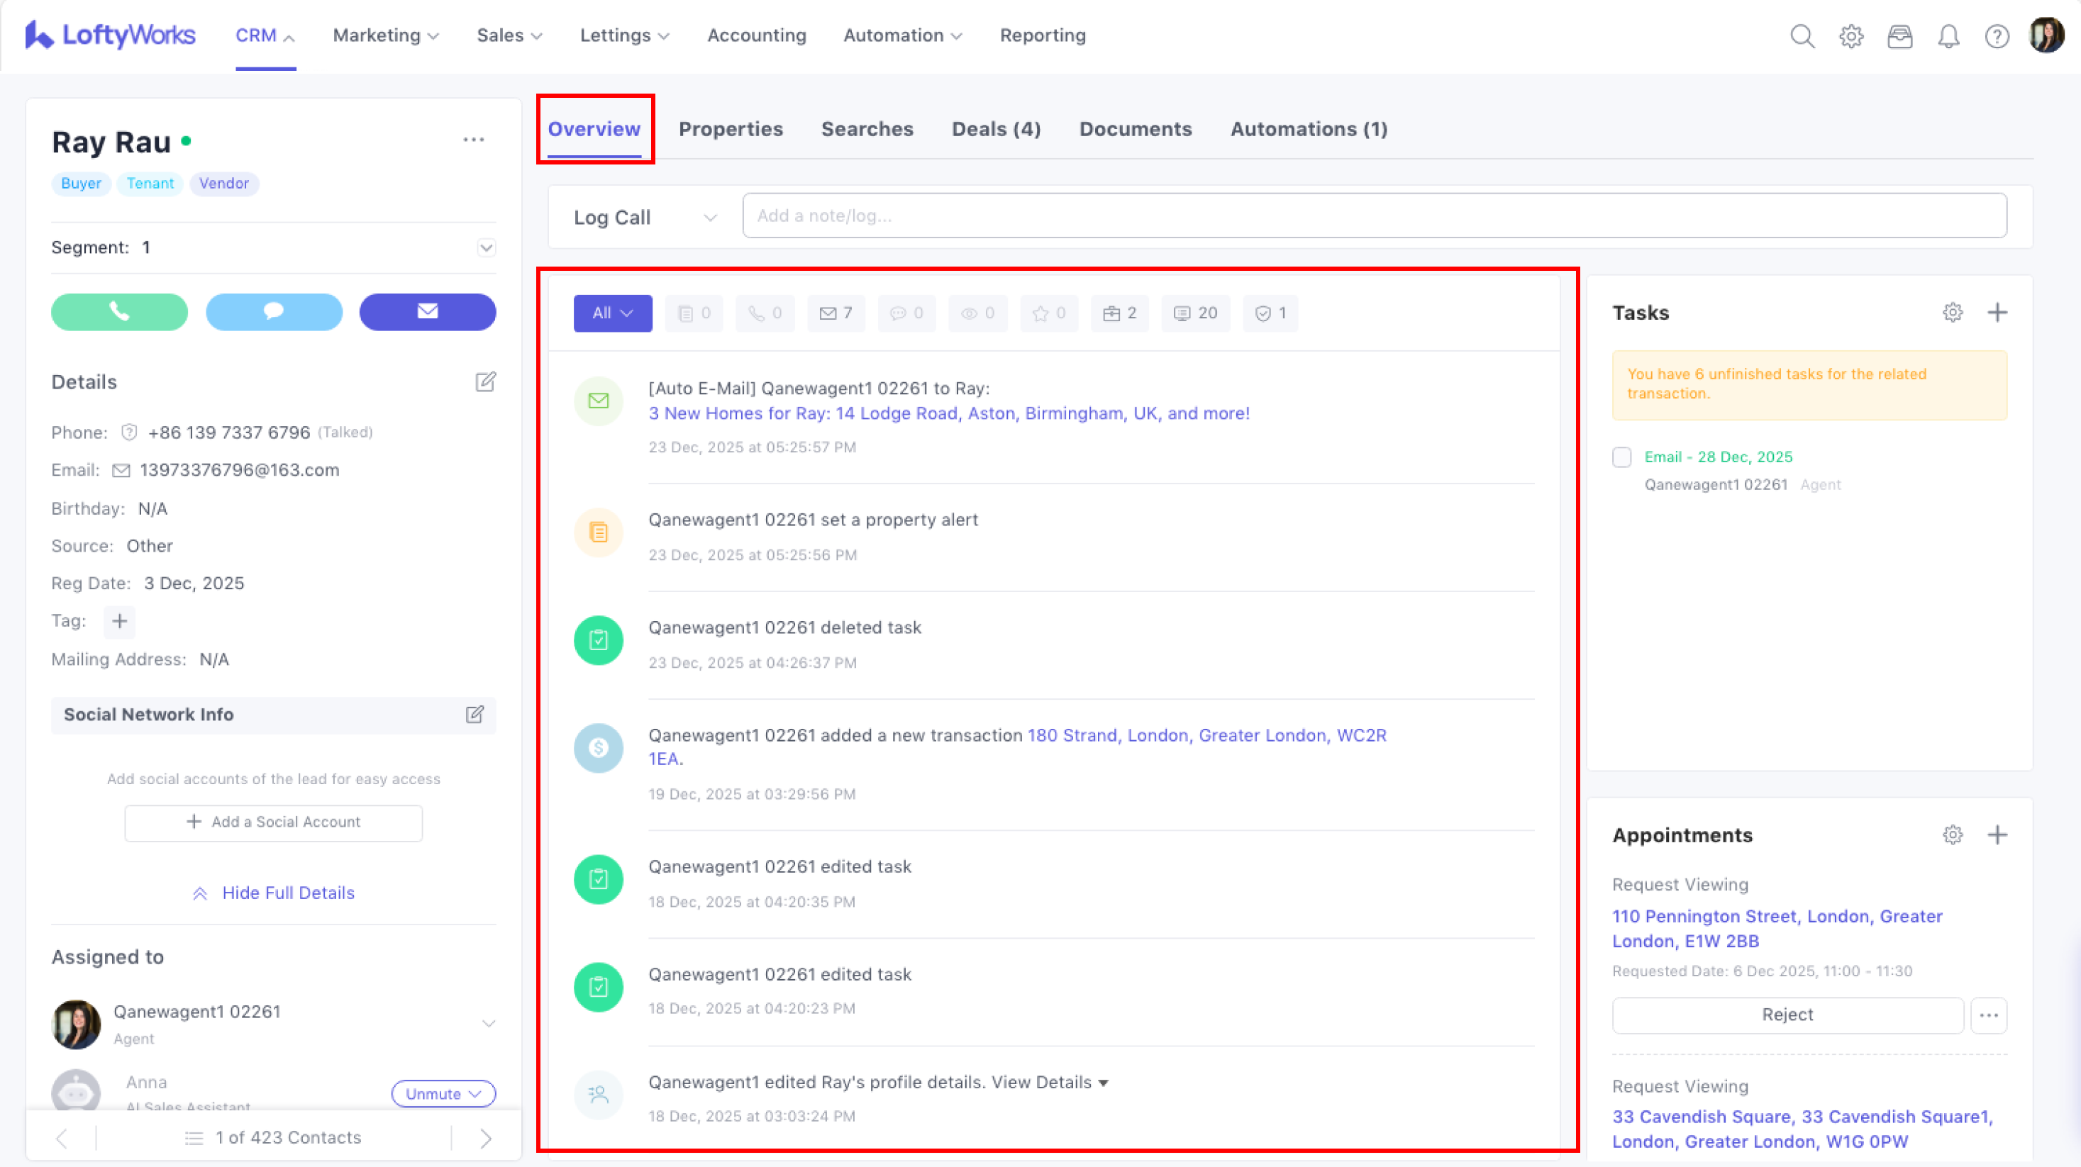2081x1167 pixels.
Task: Filter activity timeline by tasks (1)
Action: point(1270,313)
